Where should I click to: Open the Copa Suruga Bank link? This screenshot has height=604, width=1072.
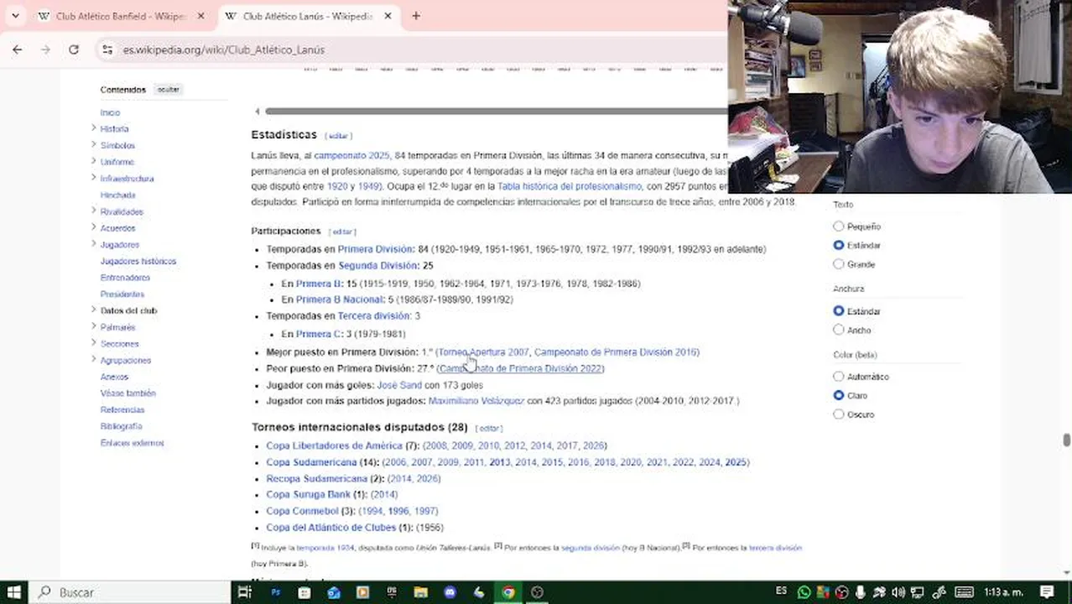pyautogui.click(x=308, y=495)
